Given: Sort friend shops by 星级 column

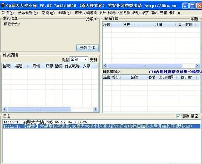Looking at the screenshot, I should pos(58,66).
